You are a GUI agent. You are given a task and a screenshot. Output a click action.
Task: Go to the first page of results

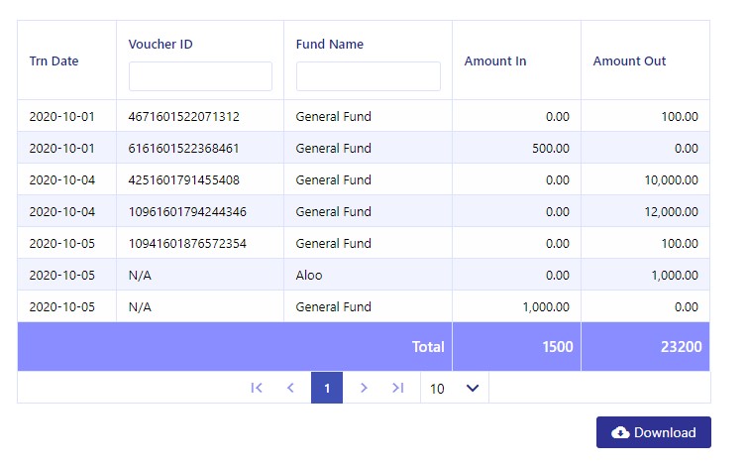point(257,388)
